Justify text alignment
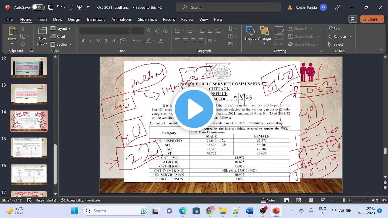Screen dimensions: 388x218 pyautogui.click(x=201, y=41)
